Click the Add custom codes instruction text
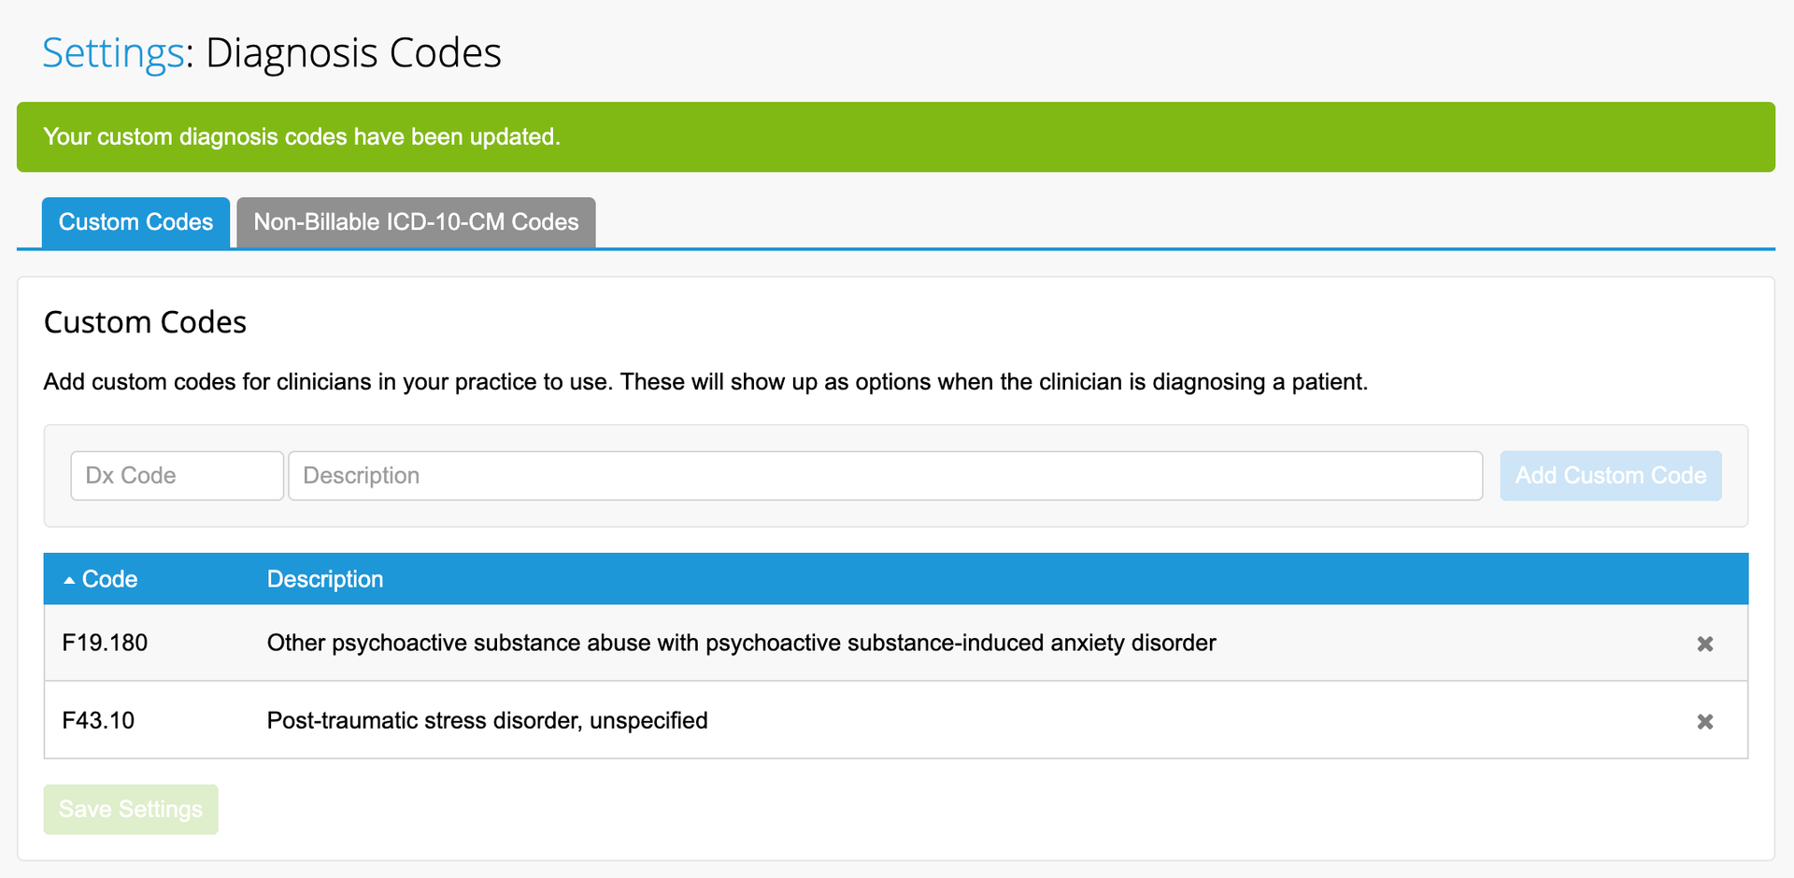This screenshot has width=1794, height=878. tap(705, 382)
